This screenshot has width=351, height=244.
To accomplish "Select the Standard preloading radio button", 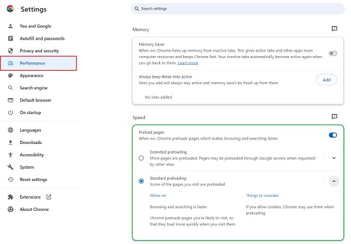I will [141, 181].
